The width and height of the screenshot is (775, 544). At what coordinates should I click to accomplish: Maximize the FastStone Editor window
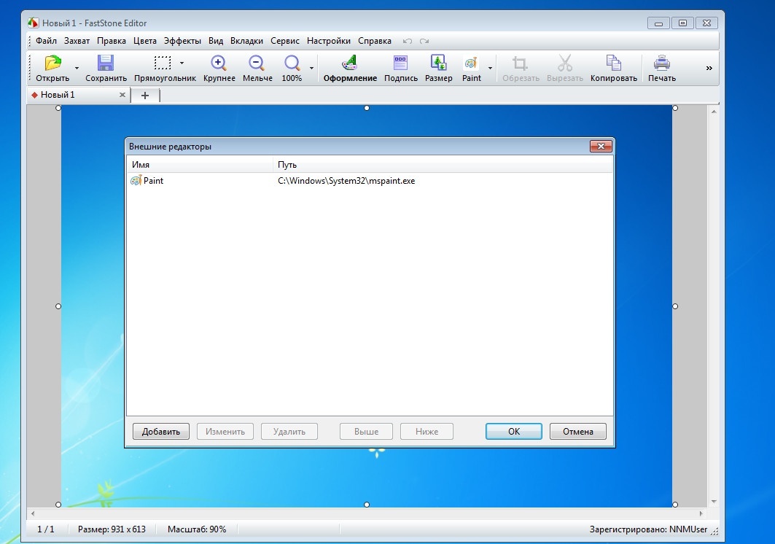tap(682, 23)
